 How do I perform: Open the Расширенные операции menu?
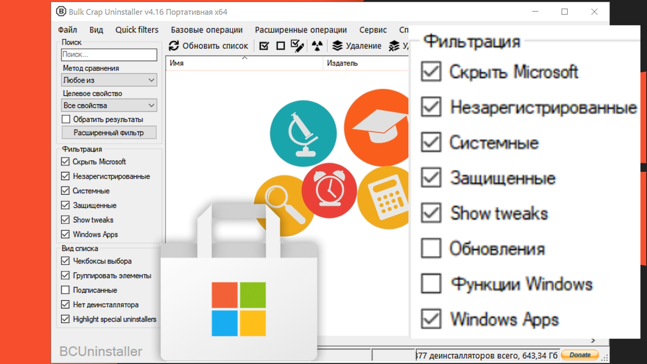(x=301, y=30)
